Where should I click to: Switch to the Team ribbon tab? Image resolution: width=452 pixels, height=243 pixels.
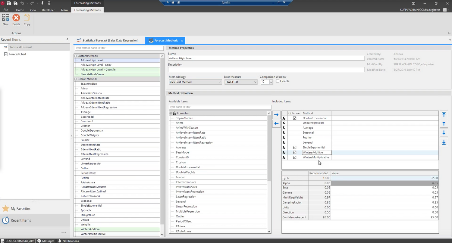click(x=64, y=10)
